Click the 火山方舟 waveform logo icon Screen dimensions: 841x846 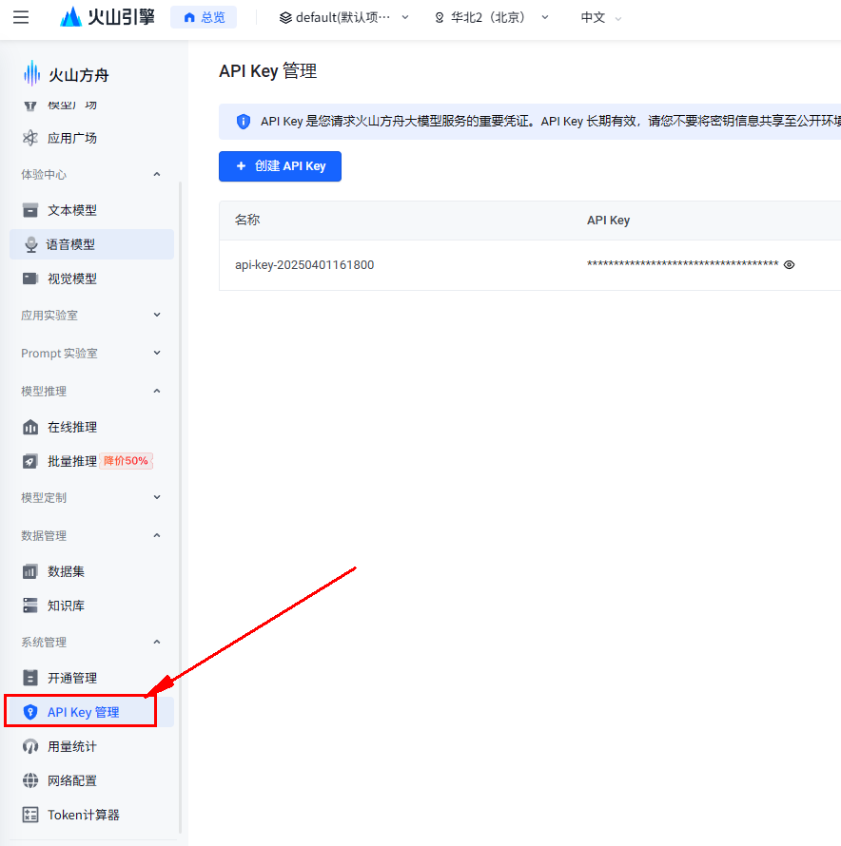click(31, 73)
